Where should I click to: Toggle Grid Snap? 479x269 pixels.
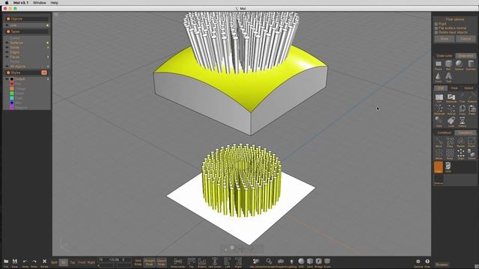[x=138, y=262]
